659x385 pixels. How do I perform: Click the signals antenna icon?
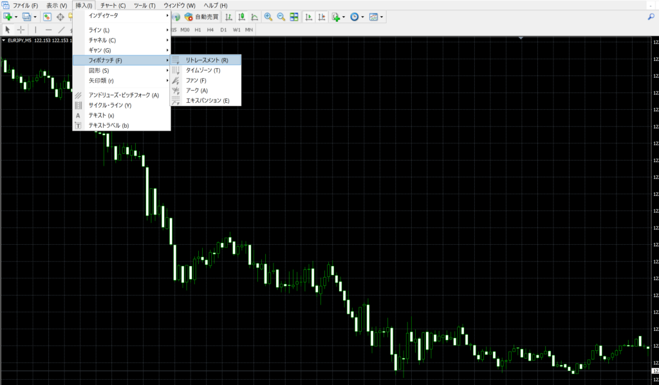coord(176,17)
